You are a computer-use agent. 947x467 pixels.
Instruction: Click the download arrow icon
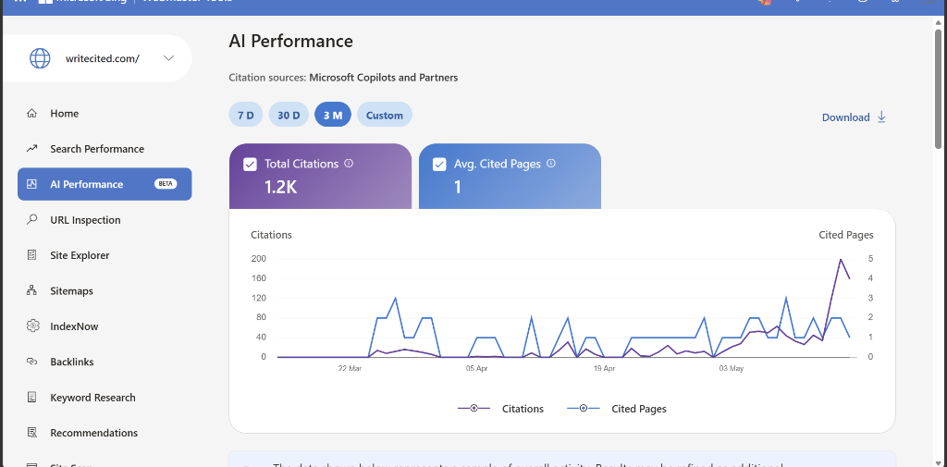pyautogui.click(x=881, y=117)
